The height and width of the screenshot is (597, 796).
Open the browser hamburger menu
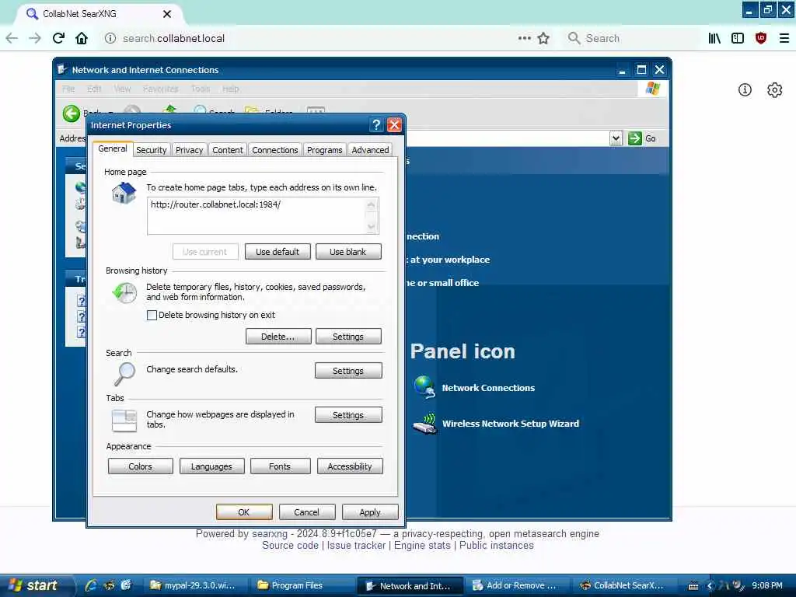click(x=784, y=38)
